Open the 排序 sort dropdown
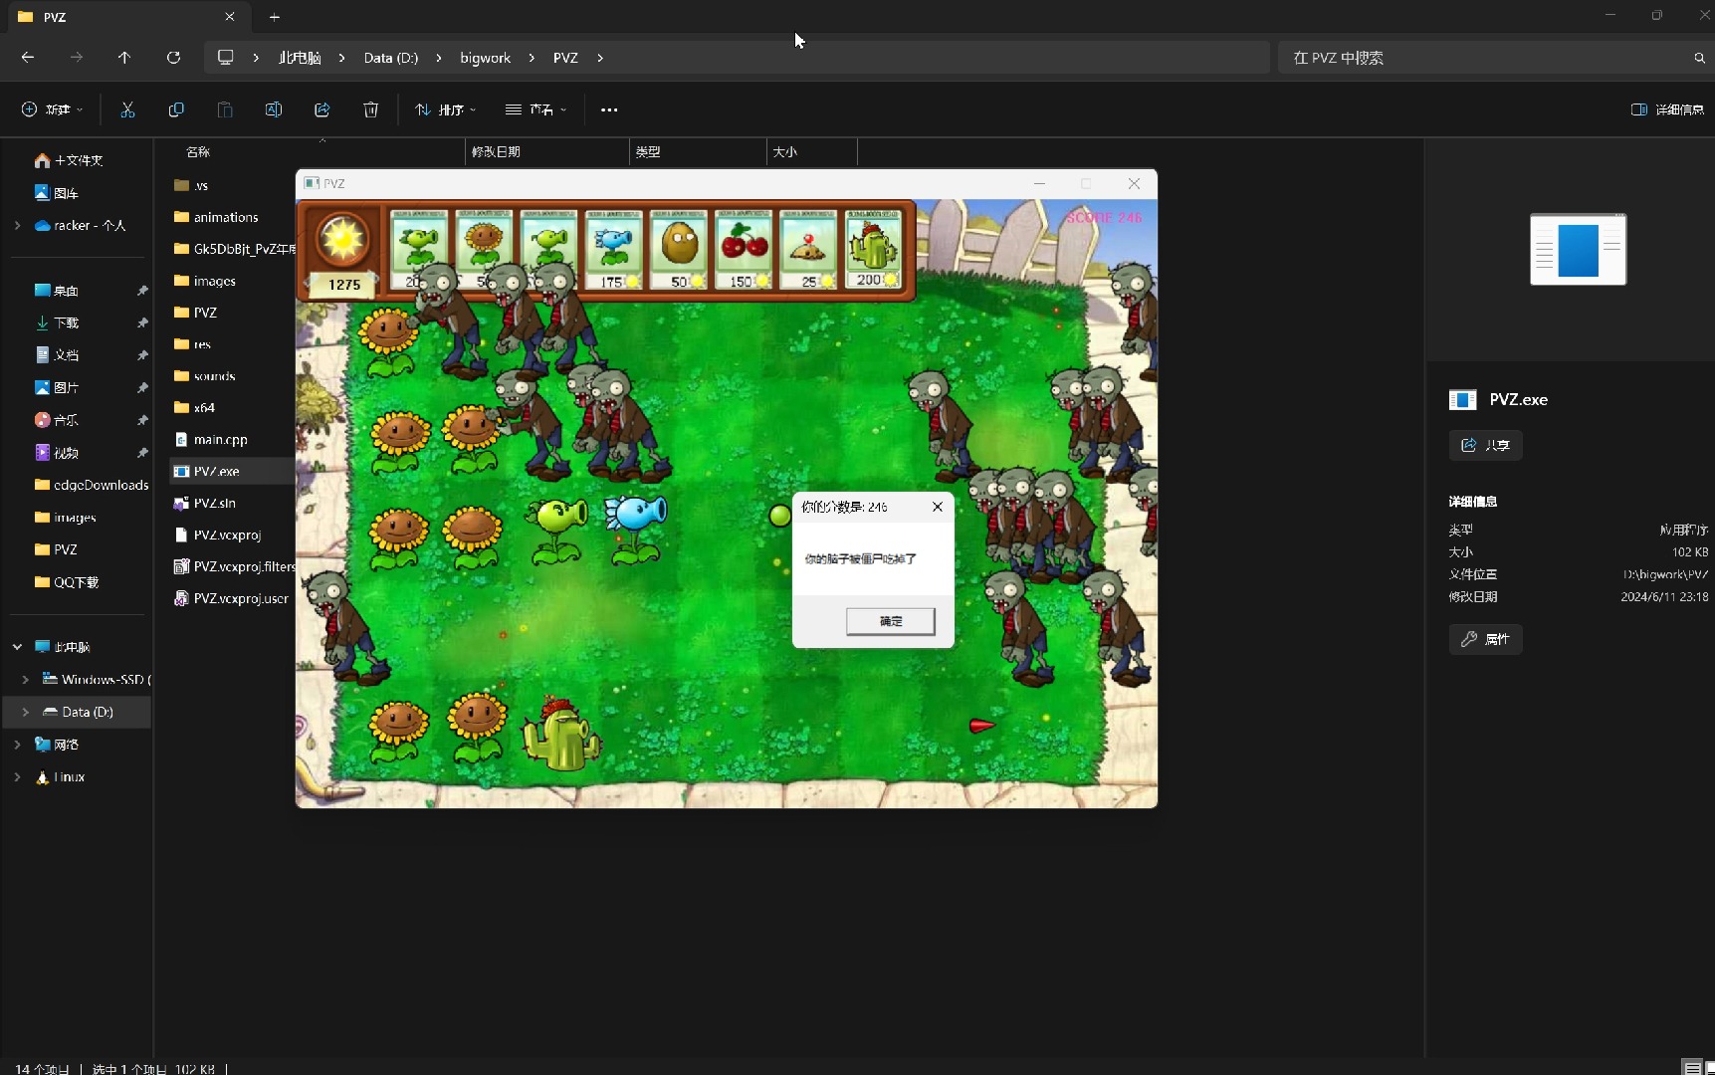 click(x=445, y=109)
